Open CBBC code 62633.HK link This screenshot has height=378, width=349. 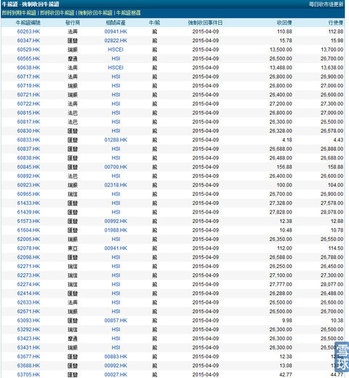[x=28, y=302]
